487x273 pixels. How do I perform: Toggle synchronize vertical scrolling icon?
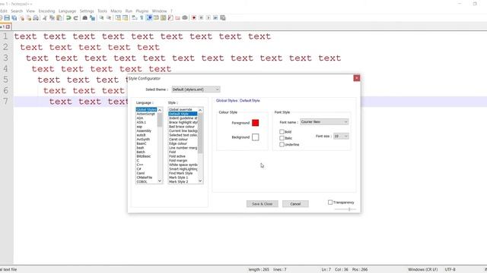coord(118,18)
